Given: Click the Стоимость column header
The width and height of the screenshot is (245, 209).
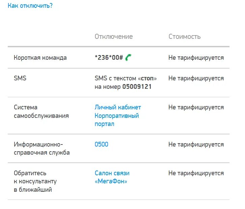Looking at the screenshot, I should coord(185,36).
